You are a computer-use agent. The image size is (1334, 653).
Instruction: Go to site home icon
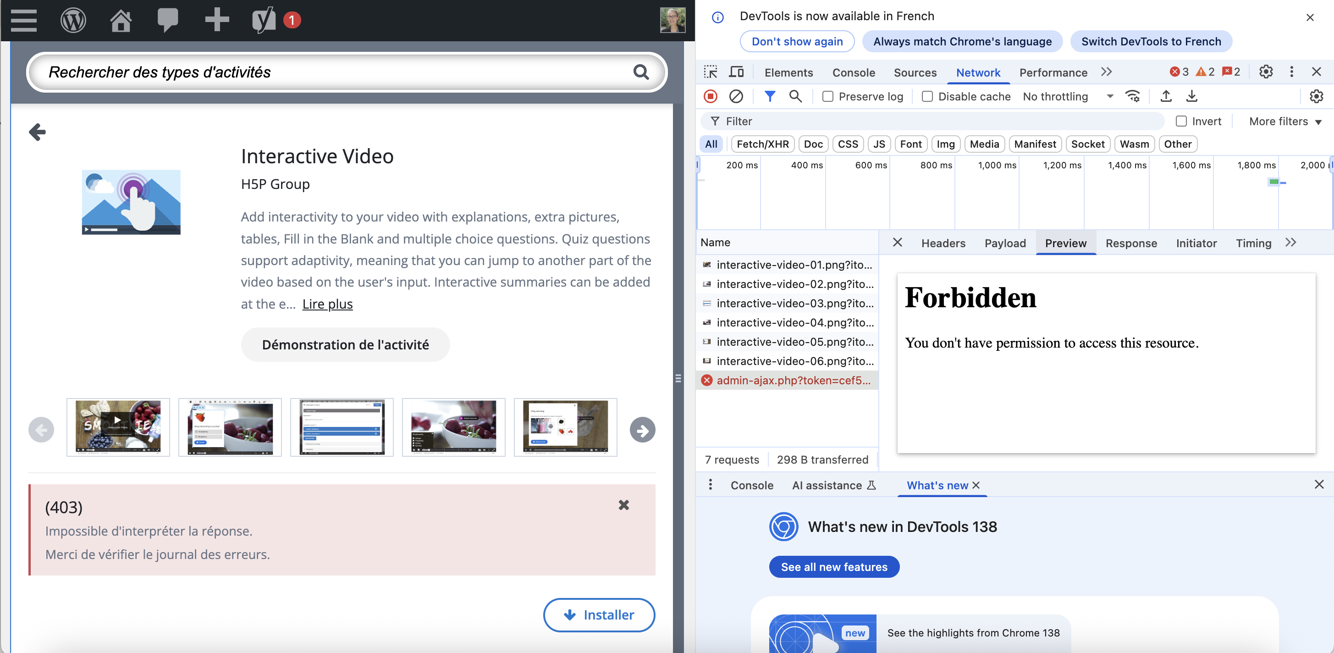(x=121, y=21)
